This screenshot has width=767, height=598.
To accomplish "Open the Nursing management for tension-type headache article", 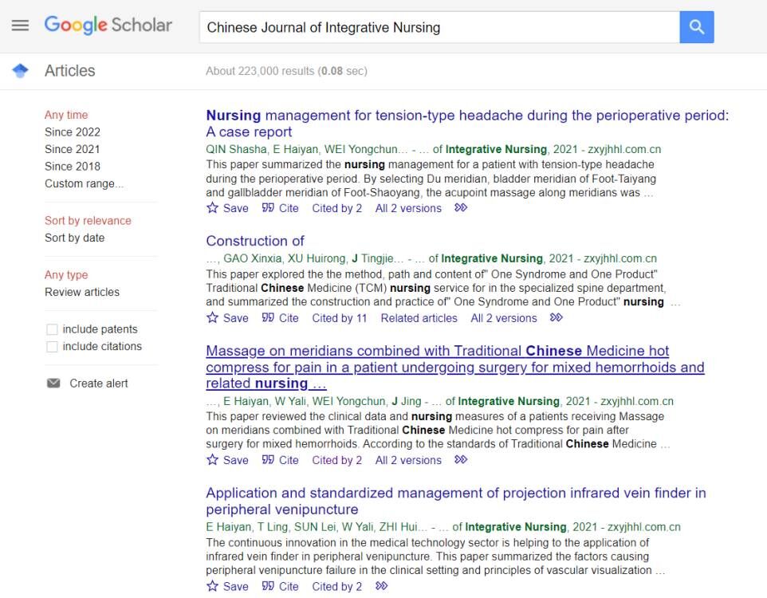I will click(x=467, y=124).
